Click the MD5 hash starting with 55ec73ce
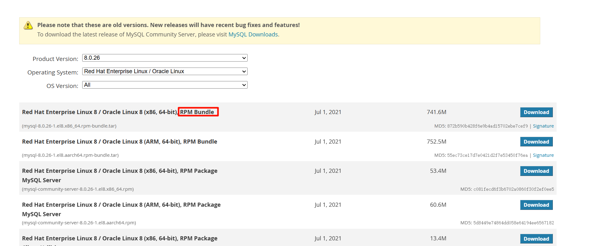The image size is (590, 246). pos(487,155)
